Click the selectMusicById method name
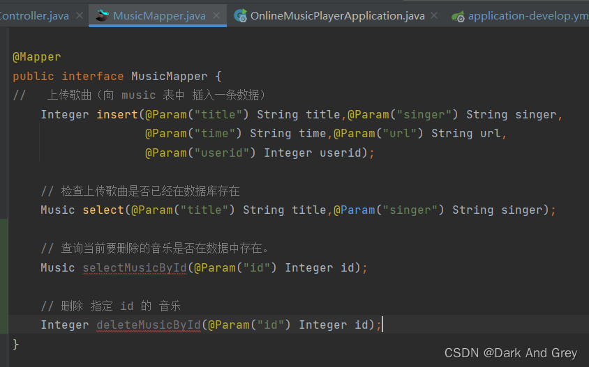 [135, 267]
